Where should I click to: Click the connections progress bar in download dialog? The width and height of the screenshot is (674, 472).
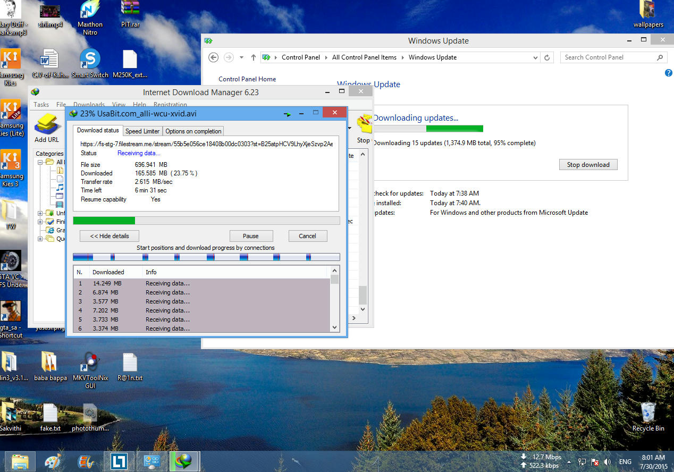click(x=206, y=257)
